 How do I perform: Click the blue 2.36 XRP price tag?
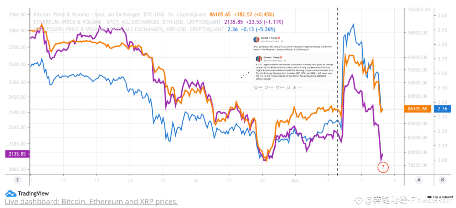click(x=442, y=109)
